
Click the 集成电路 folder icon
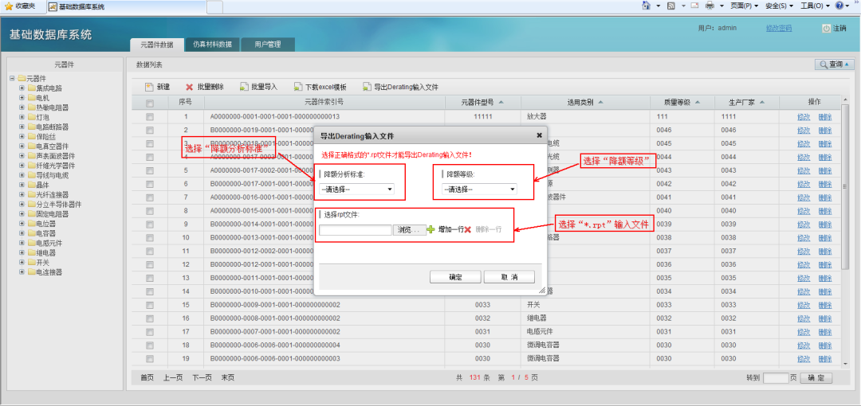(x=31, y=88)
